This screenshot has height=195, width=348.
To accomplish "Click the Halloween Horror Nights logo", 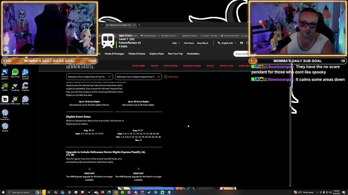I will point(80,67).
